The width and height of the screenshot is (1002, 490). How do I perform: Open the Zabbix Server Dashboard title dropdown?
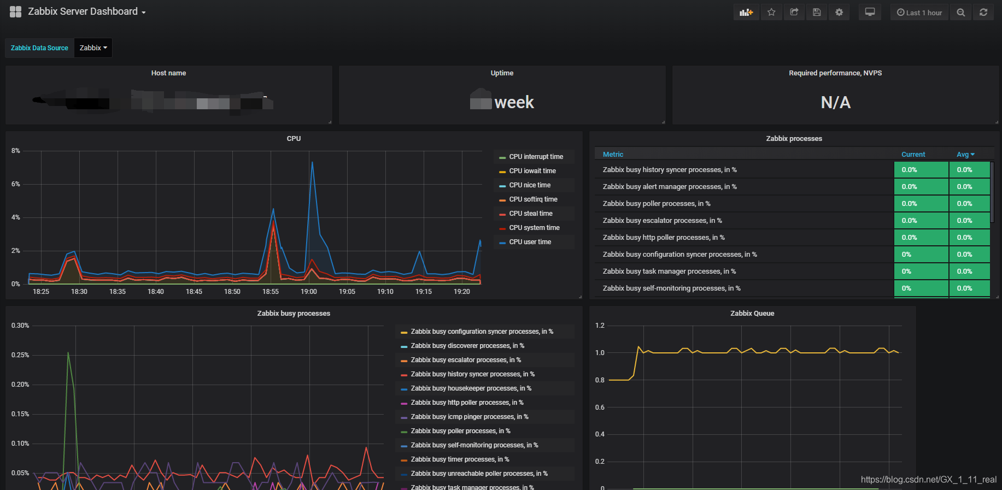tap(87, 11)
